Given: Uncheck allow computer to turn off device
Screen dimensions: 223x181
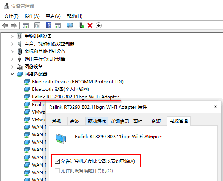Looking at the screenshot, I should (57, 161).
